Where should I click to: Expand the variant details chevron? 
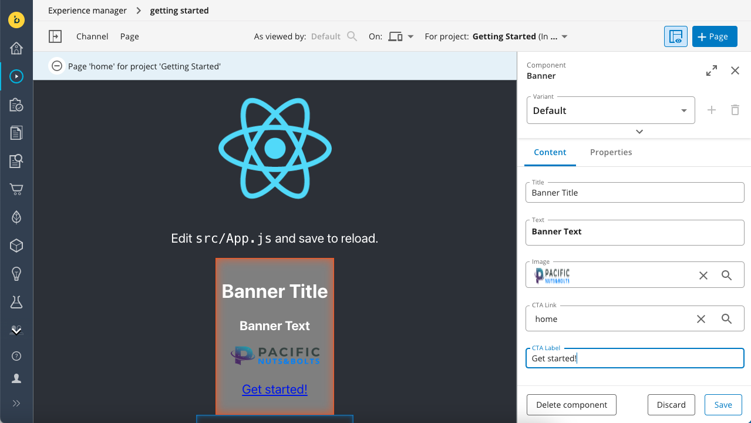639,132
